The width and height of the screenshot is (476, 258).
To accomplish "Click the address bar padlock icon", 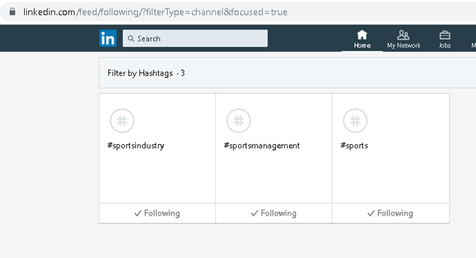I will (12, 11).
